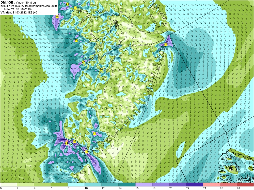Click scale tick number 2
The image size is (254, 190).
click(x=18, y=188)
